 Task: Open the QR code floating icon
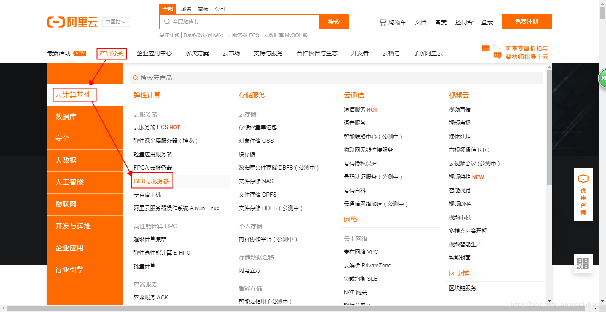pos(583,264)
